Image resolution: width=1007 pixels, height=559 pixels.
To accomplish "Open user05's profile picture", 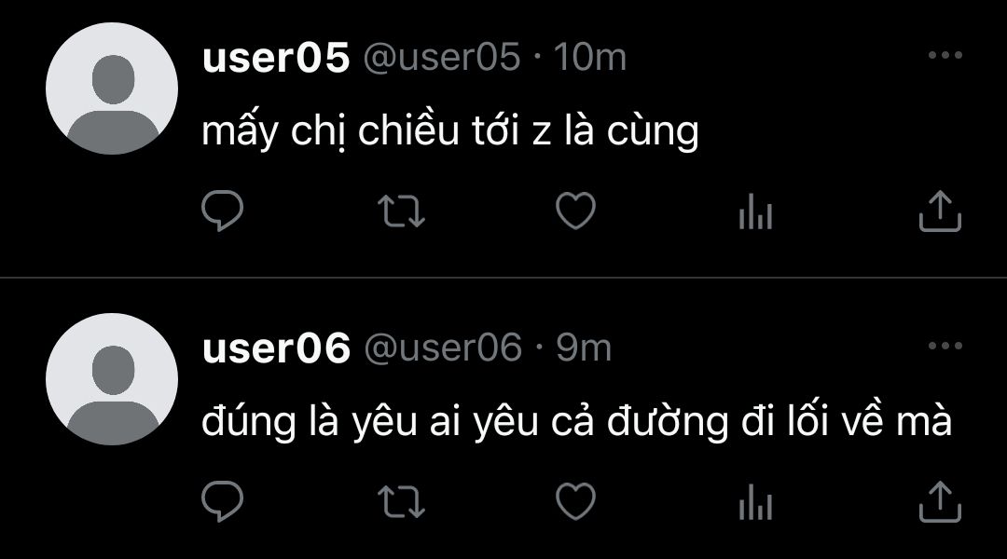I will [112, 89].
